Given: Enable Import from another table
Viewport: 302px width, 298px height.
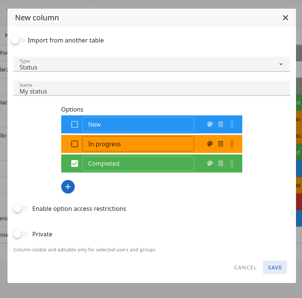Looking at the screenshot, I should [x=18, y=40].
